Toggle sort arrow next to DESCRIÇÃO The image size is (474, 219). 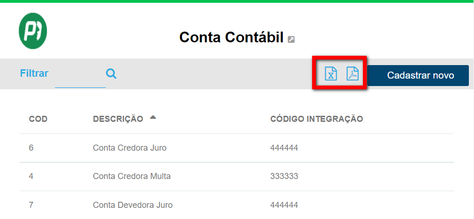(153, 118)
